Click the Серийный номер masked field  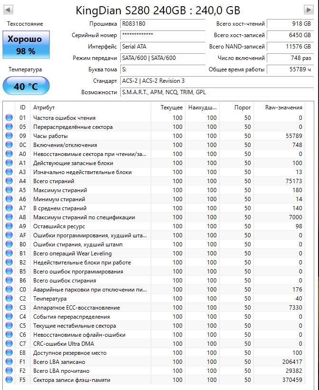coord(163,35)
